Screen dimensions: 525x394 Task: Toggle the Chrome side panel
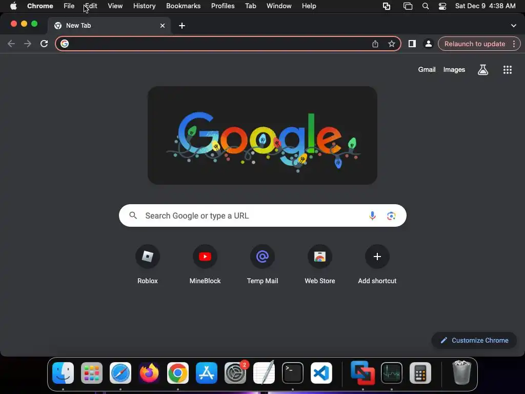pos(412,44)
